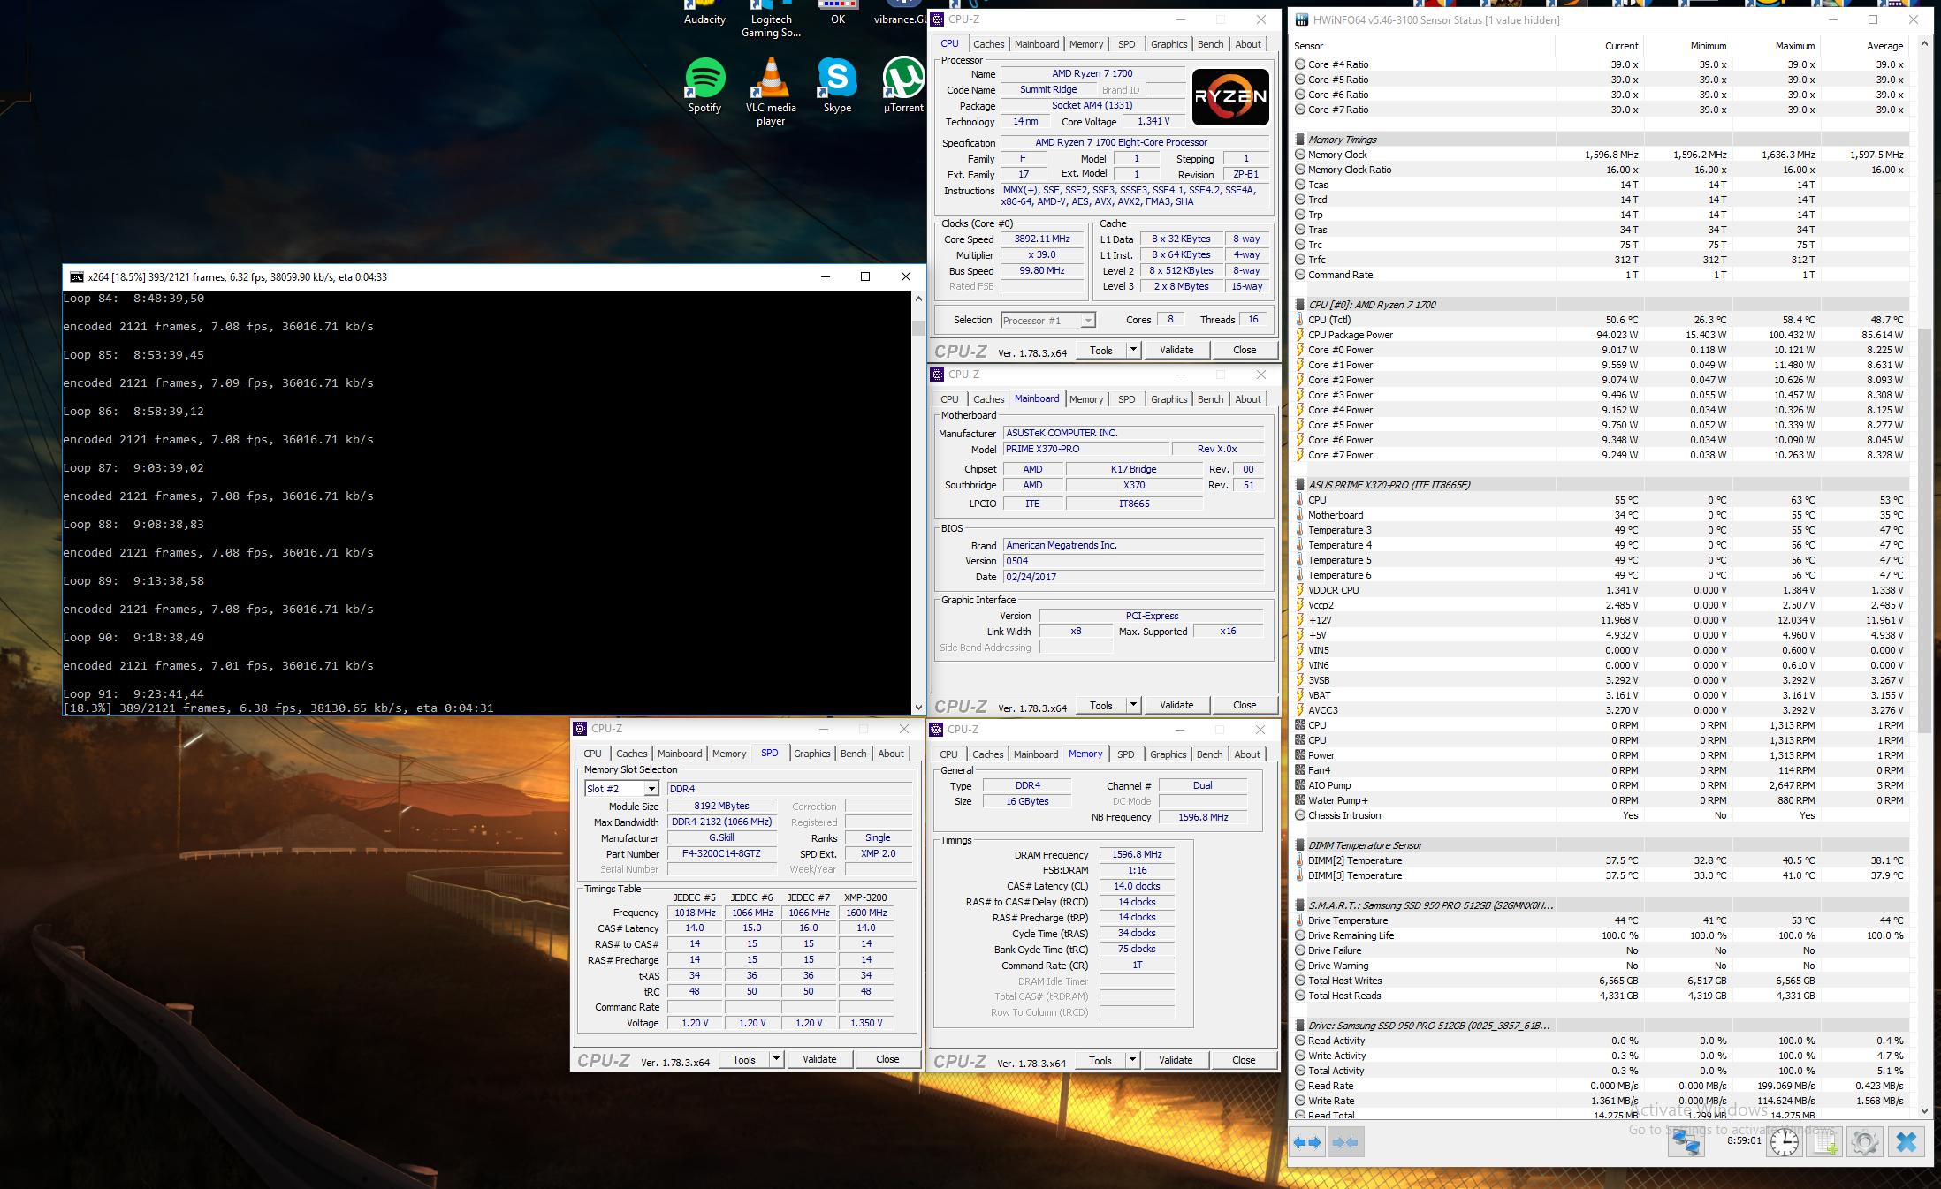Launch VLC media player desktop shortcut
The image size is (1941, 1189).
pos(771,92)
